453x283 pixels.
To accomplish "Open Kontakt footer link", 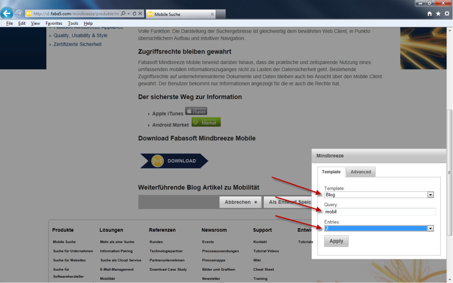I will coord(260,242).
